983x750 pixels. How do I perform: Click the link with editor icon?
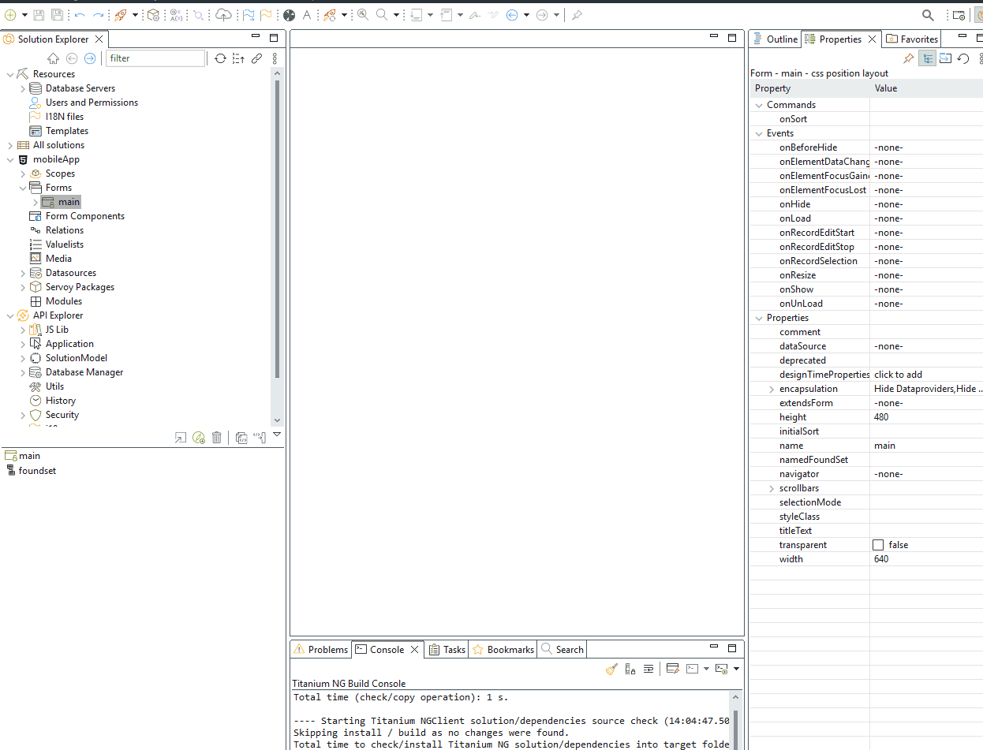coord(256,58)
